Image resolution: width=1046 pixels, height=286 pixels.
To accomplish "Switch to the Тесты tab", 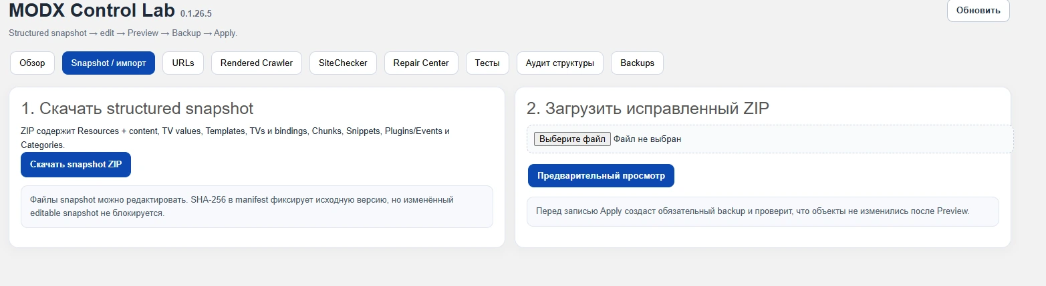I will coord(487,63).
